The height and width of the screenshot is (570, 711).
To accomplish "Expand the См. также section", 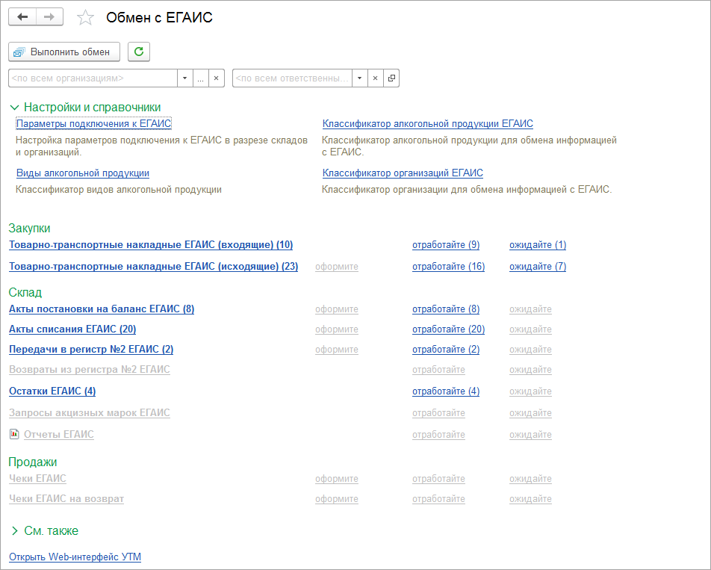I will tap(14, 530).
